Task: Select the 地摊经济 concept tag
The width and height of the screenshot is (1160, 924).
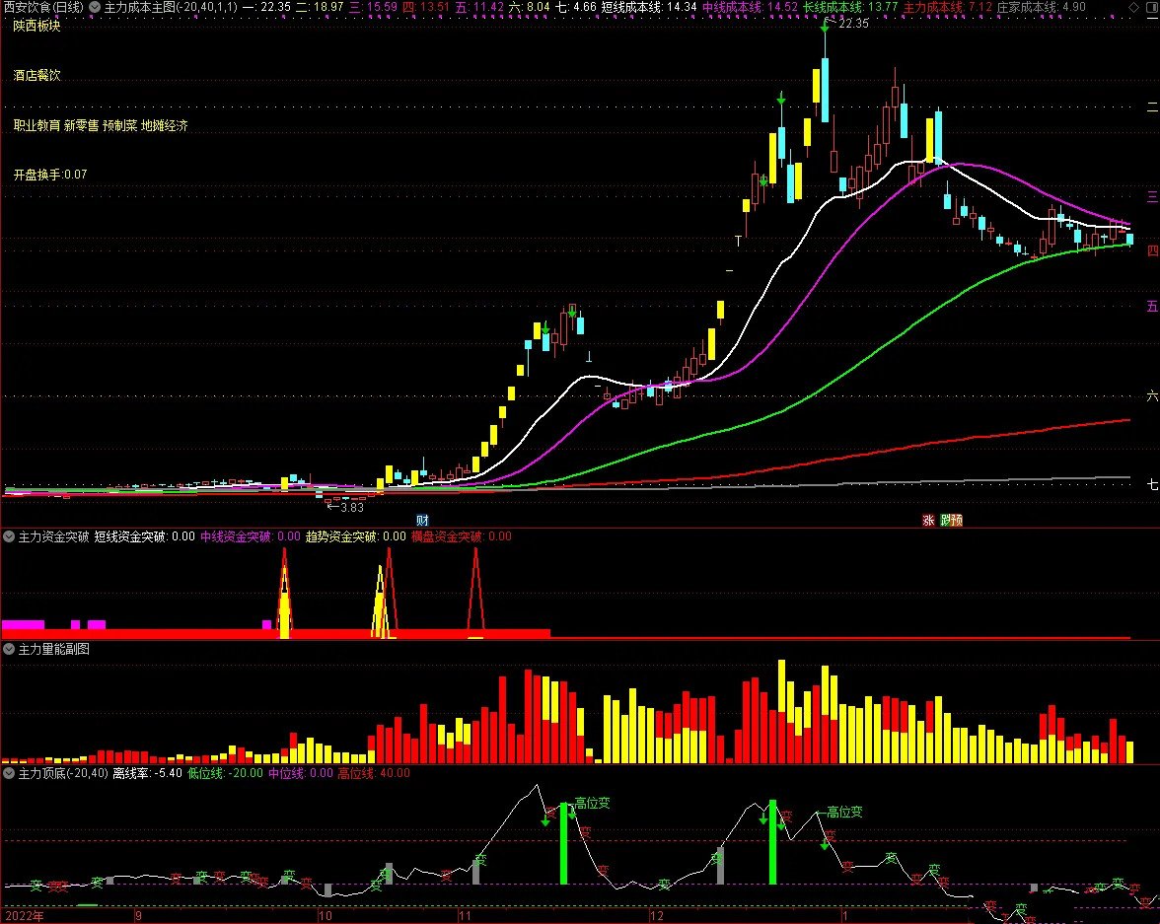Action: (164, 125)
